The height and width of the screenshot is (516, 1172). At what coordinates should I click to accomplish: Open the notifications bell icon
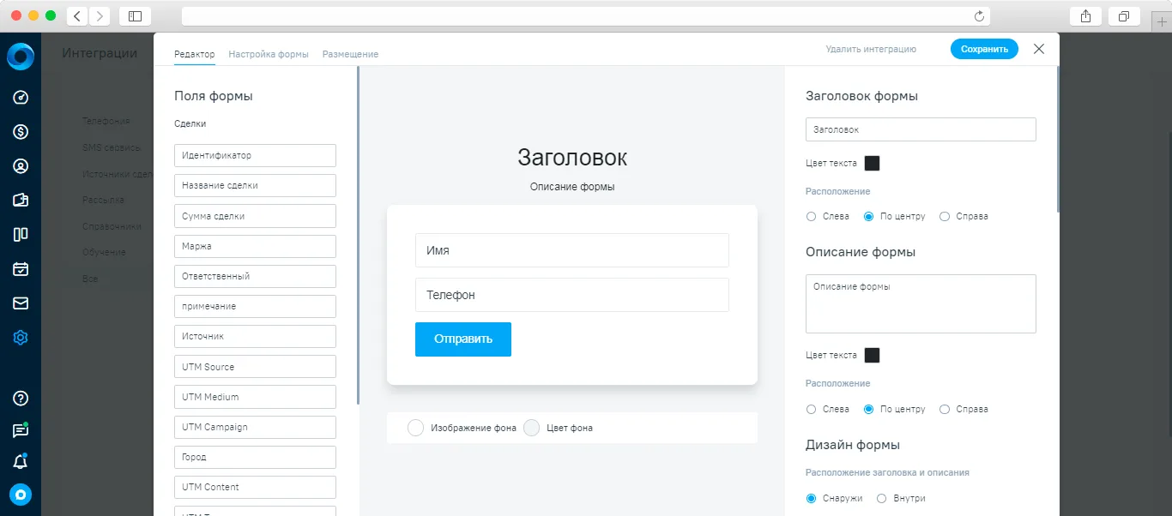(21, 462)
